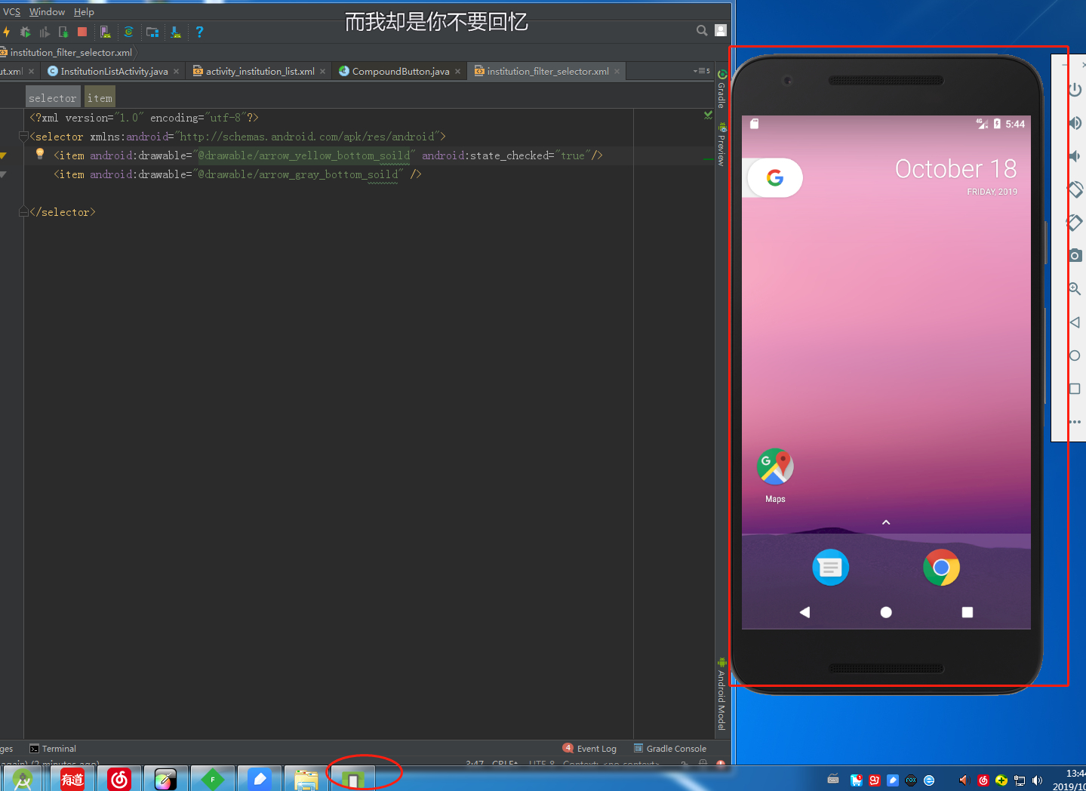Click the selector breadcrumb
The image size is (1086, 791).
53,98
